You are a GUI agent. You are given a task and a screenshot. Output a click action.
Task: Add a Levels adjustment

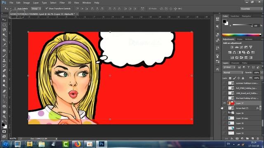pyautogui.click(x=237, y=47)
